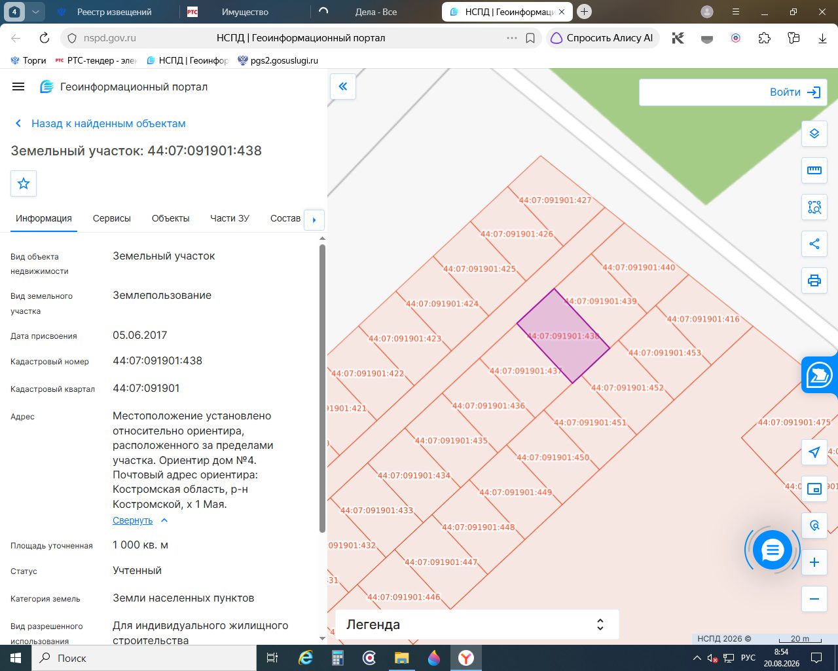Viewport: 838px width, 671px height.
Task: Zoom out the map with minus button
Action: tap(814, 599)
